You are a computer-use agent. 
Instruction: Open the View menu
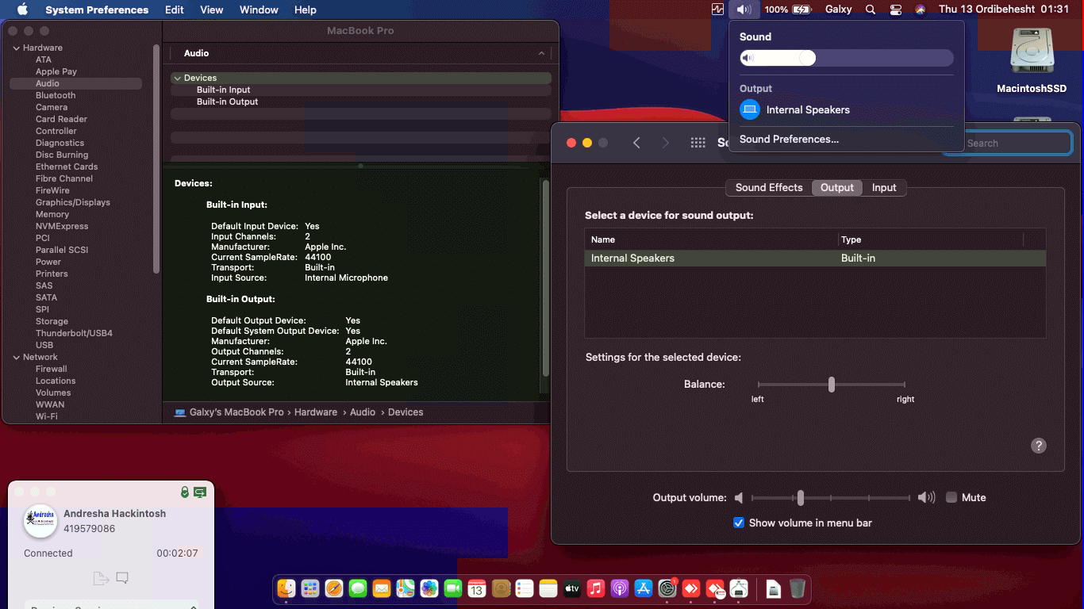(212, 10)
